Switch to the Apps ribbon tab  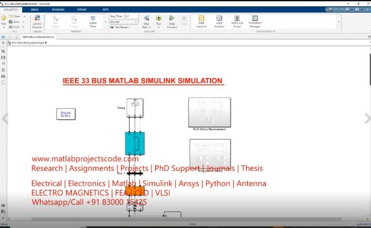[x=106, y=10]
